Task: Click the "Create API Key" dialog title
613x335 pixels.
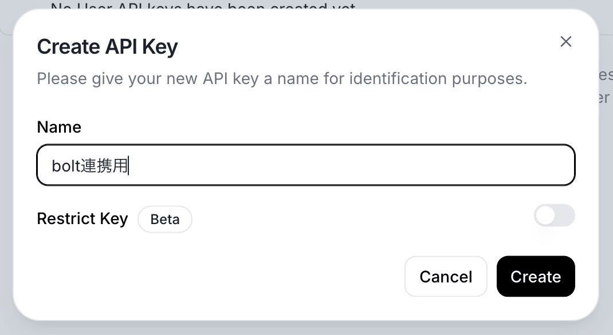Action: [x=107, y=46]
